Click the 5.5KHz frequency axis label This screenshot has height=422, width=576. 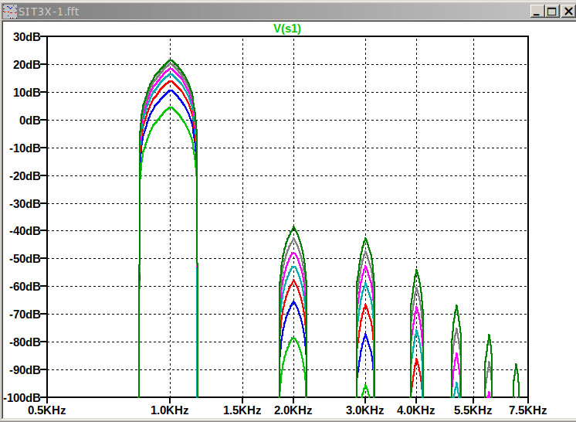pyautogui.click(x=473, y=410)
